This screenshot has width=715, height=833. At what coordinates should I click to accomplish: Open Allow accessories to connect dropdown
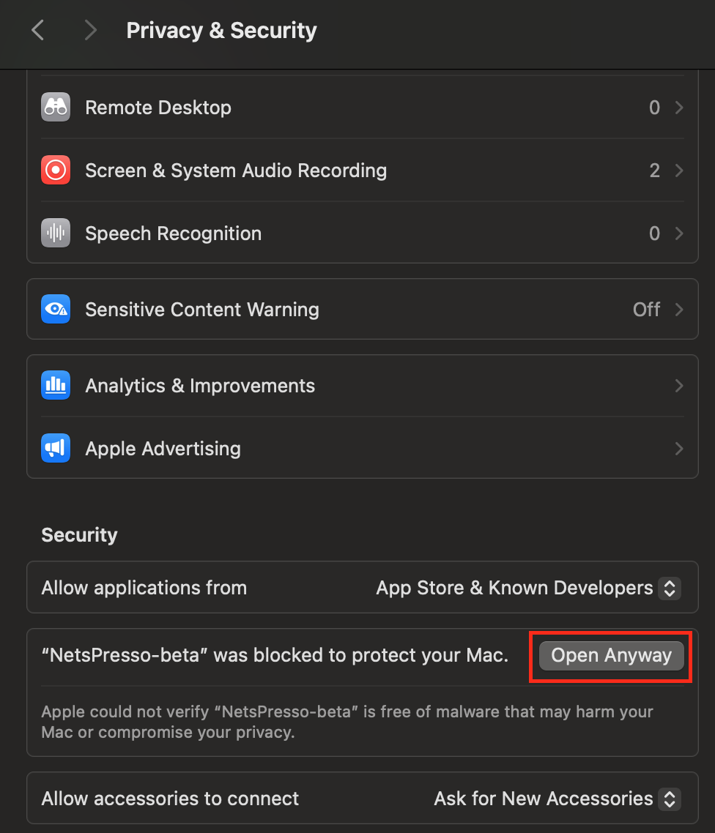point(670,799)
